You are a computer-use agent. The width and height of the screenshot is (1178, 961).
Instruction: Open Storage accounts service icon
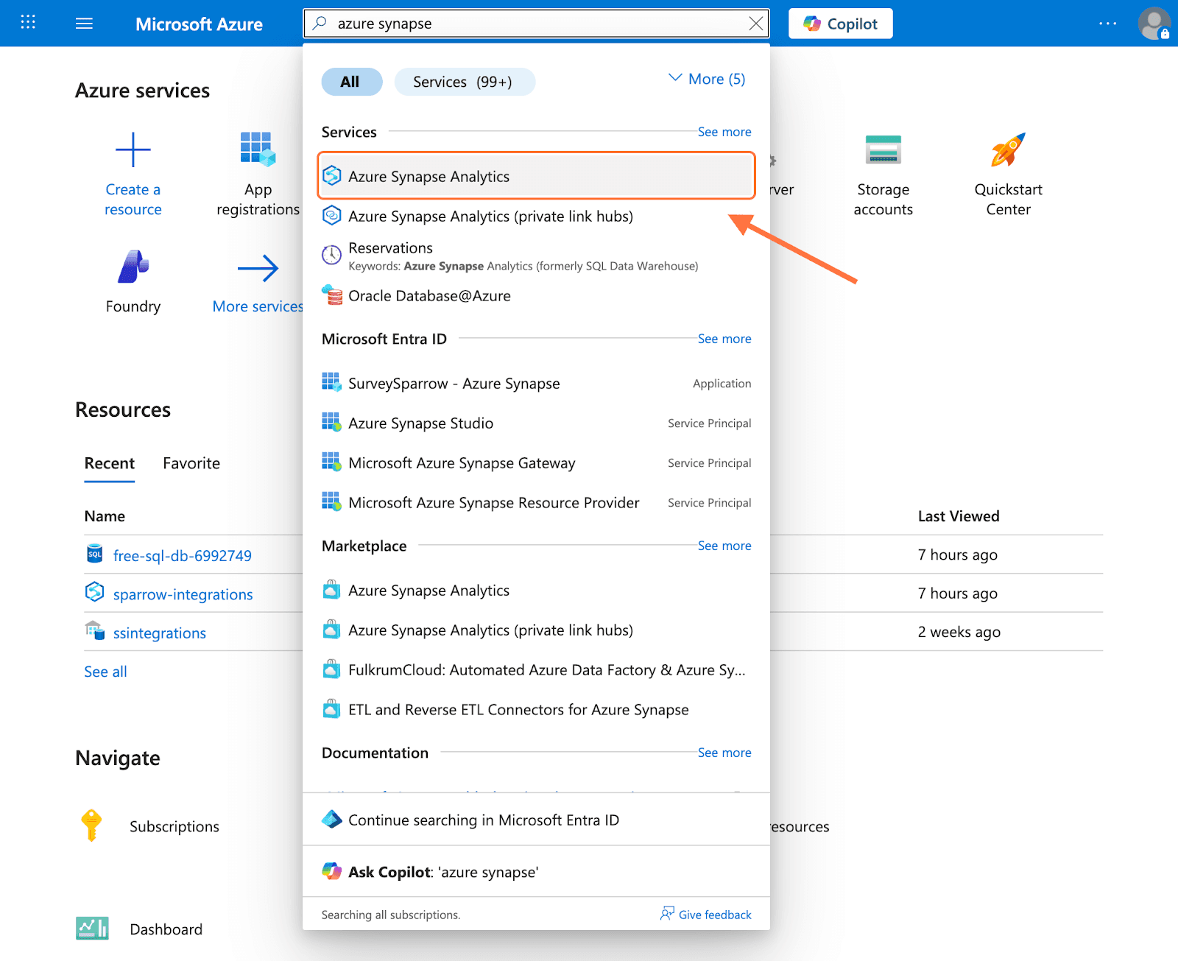(x=883, y=150)
